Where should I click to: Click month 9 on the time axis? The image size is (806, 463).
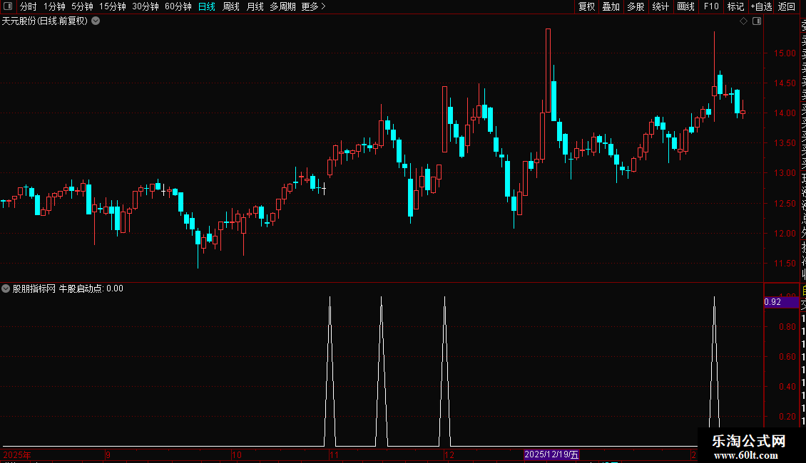click(108, 454)
